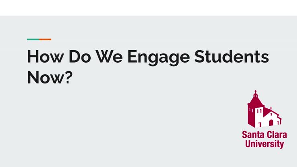
Task: Click the word "We" in the slide title
Action: click(109, 57)
